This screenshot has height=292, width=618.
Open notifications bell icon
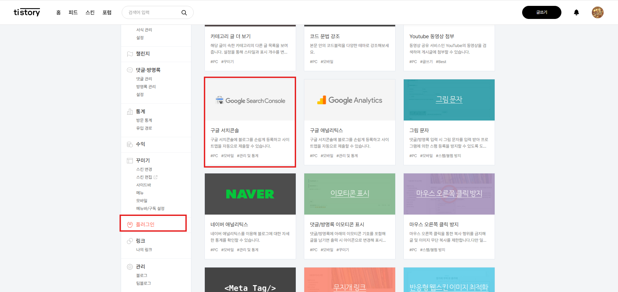(x=576, y=12)
